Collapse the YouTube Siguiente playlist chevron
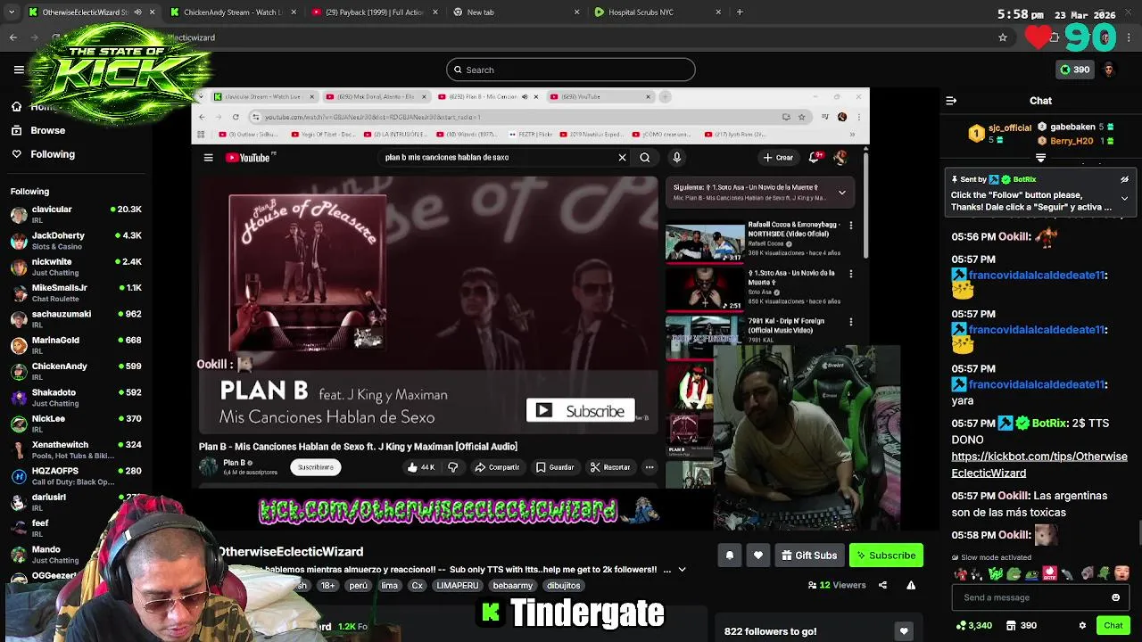1142x642 pixels. click(x=841, y=192)
